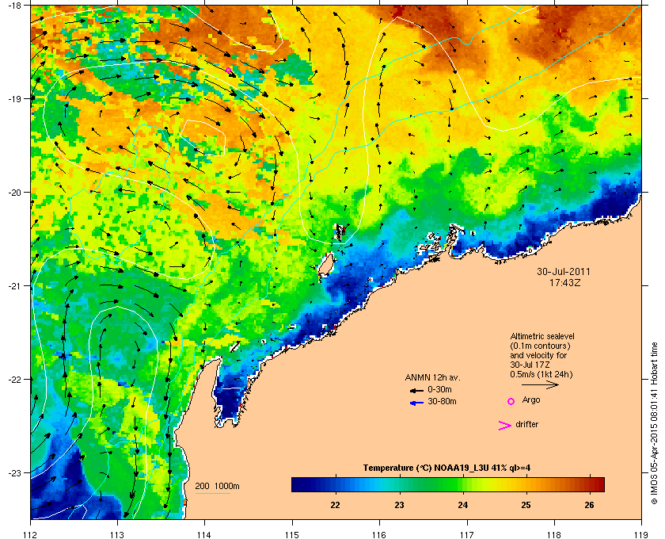Screen dimensions: 665x539
Task: Click the temperature colorbar near 22
Action: point(336,484)
